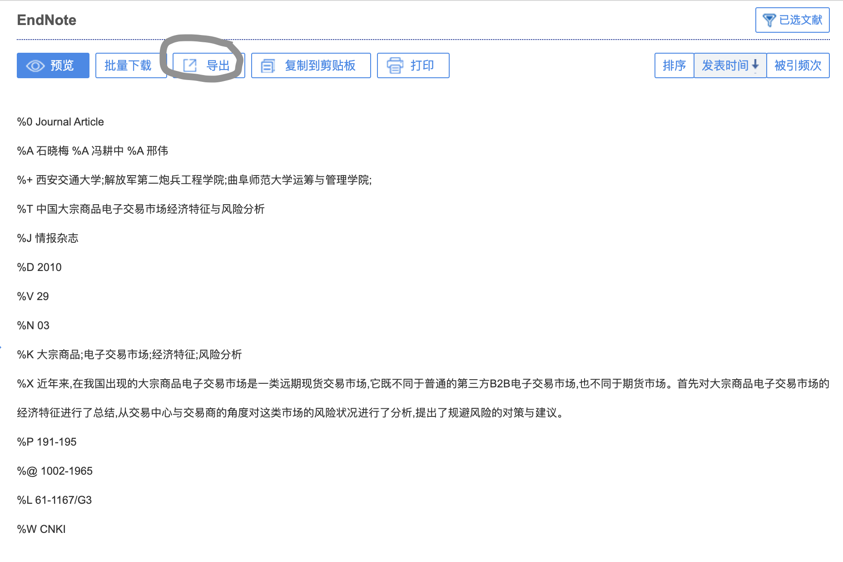
Task: Click journal name line '%J 情报杂志'
Action: pos(48,238)
